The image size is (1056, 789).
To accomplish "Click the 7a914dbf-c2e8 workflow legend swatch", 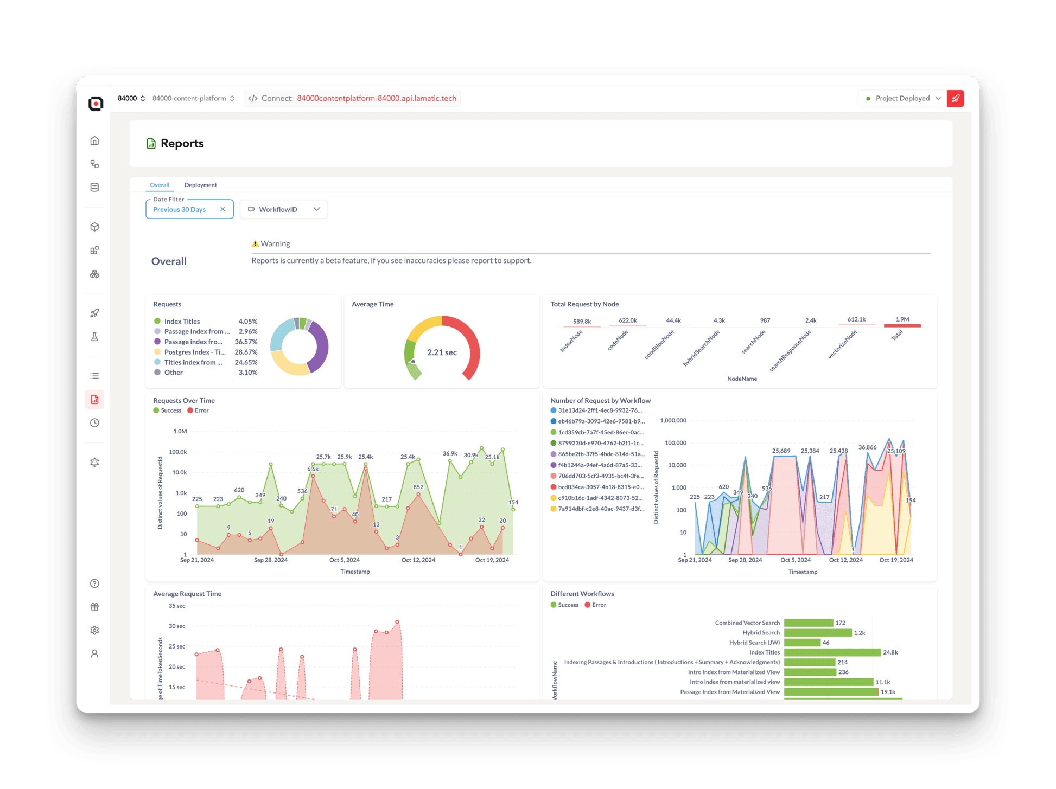I will [x=554, y=509].
